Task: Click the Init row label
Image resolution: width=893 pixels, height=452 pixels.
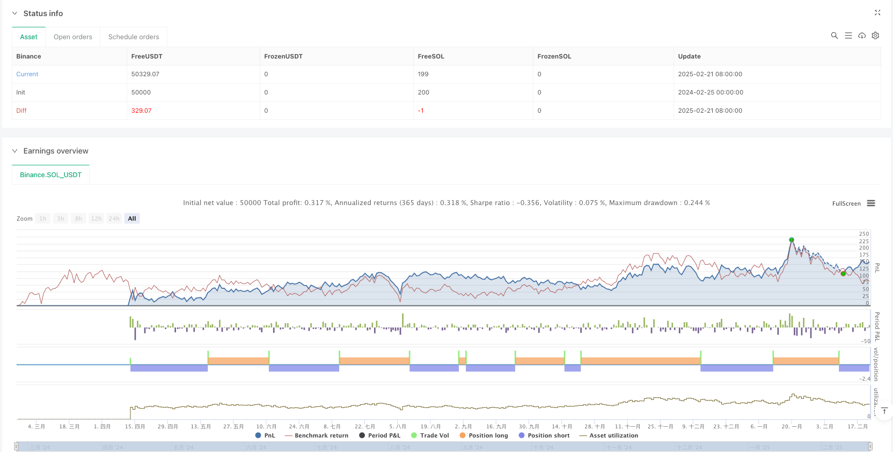Action: [x=21, y=92]
